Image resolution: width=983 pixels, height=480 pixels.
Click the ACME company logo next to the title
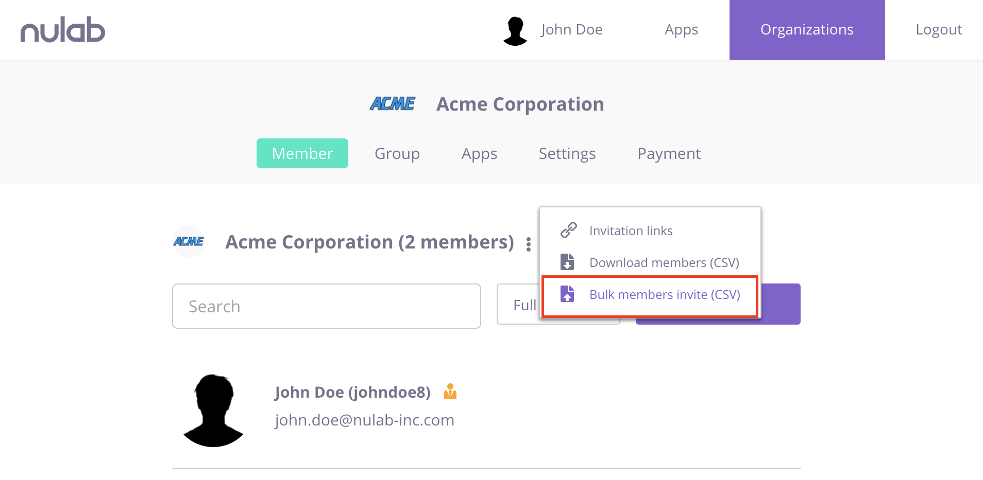393,103
